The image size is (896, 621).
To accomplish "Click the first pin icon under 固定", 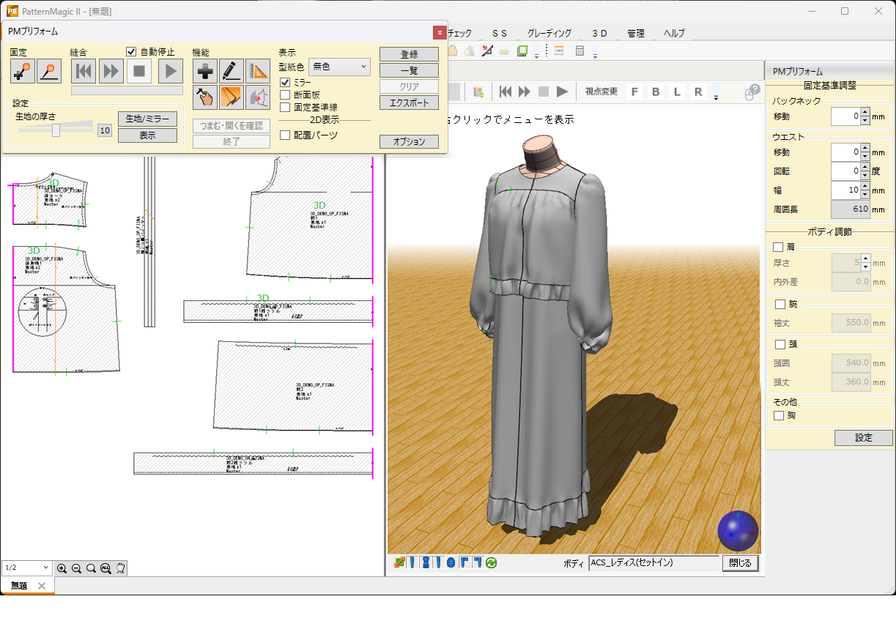I will click(x=23, y=71).
